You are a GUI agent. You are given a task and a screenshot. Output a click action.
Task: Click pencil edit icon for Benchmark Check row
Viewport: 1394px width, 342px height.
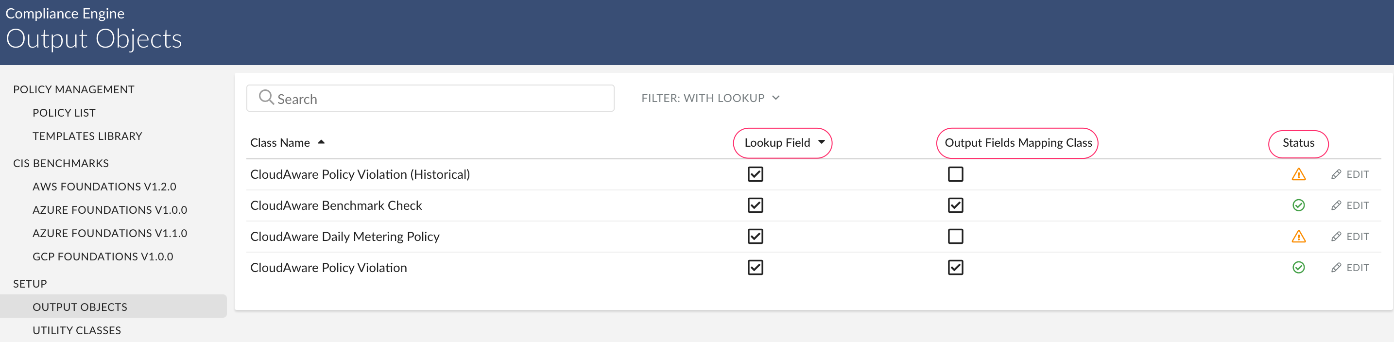pyautogui.click(x=1336, y=205)
